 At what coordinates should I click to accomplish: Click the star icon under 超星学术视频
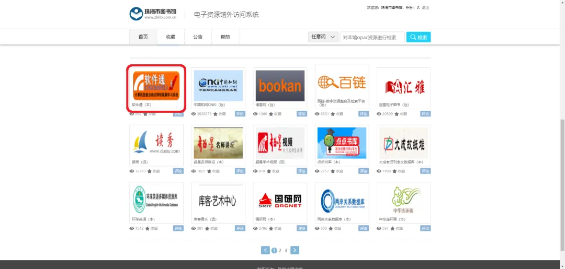pos(268,171)
